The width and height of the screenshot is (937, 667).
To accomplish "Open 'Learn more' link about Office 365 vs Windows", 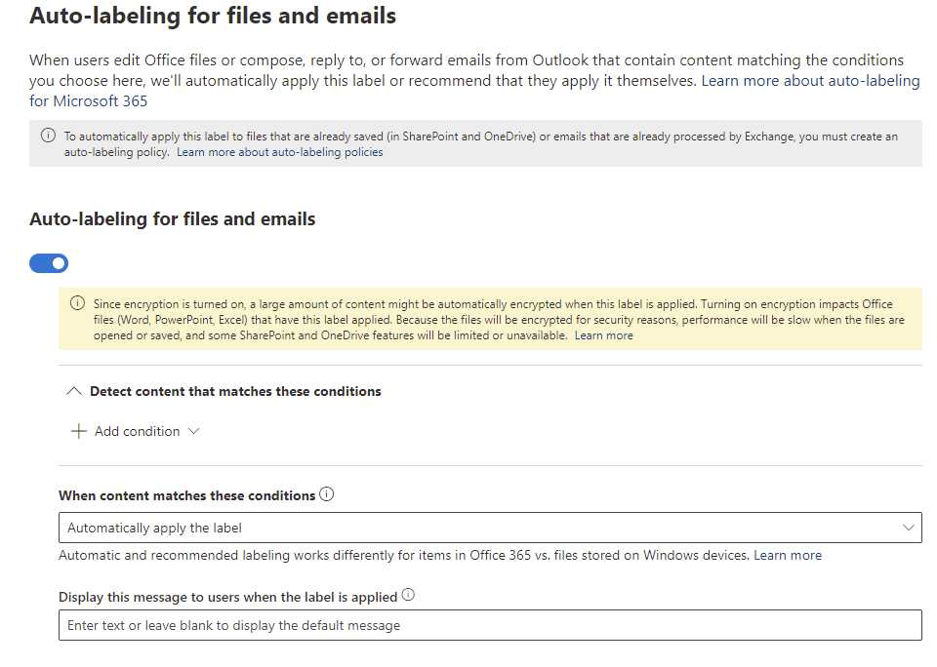I will [x=787, y=555].
